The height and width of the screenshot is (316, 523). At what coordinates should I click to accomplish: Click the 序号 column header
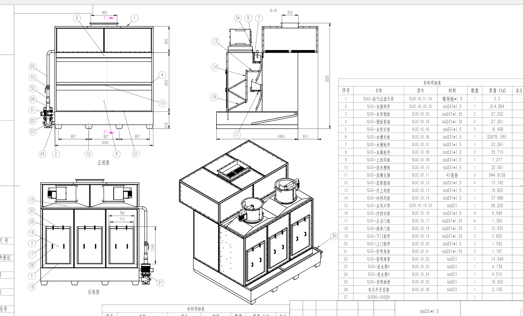point(346,91)
